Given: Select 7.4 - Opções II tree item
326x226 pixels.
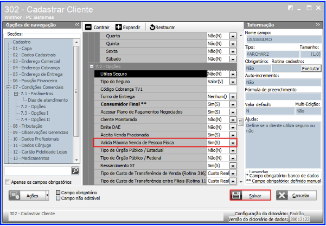Looking at the screenshot, I should [x=35, y=119].
